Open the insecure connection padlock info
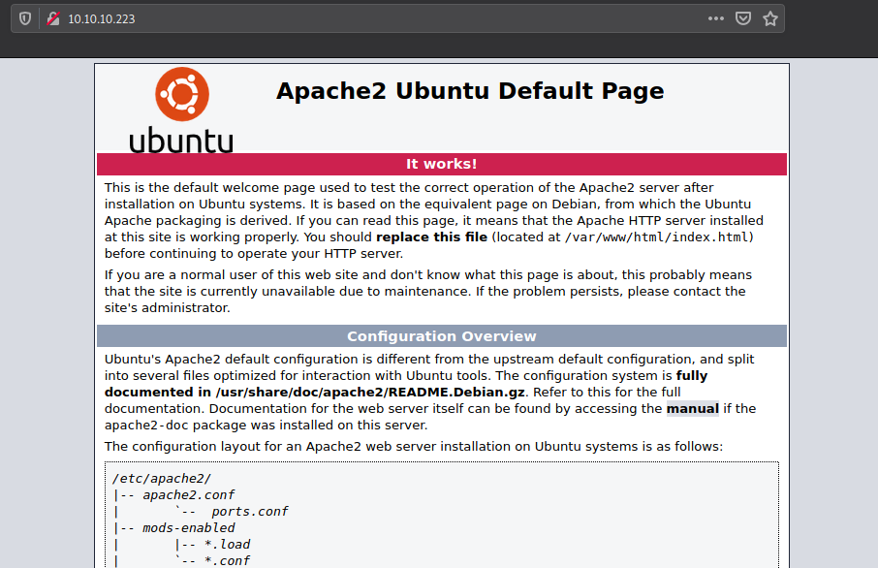The width and height of the screenshot is (878, 568). click(53, 18)
